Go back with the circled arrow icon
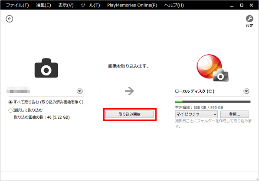Viewport: 259px width, 181px height. coord(10,19)
